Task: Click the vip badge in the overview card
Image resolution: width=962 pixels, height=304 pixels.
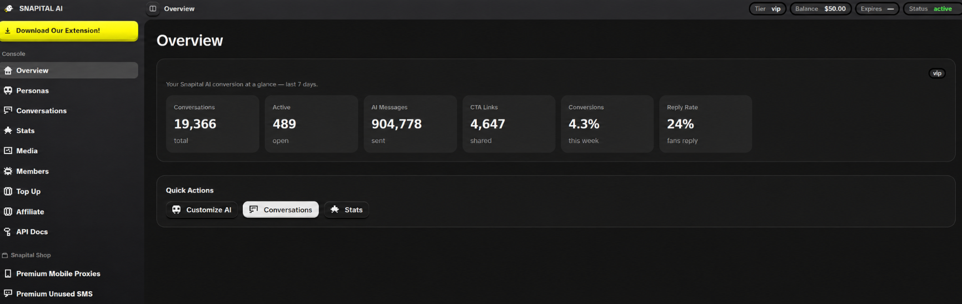Action: tap(937, 73)
